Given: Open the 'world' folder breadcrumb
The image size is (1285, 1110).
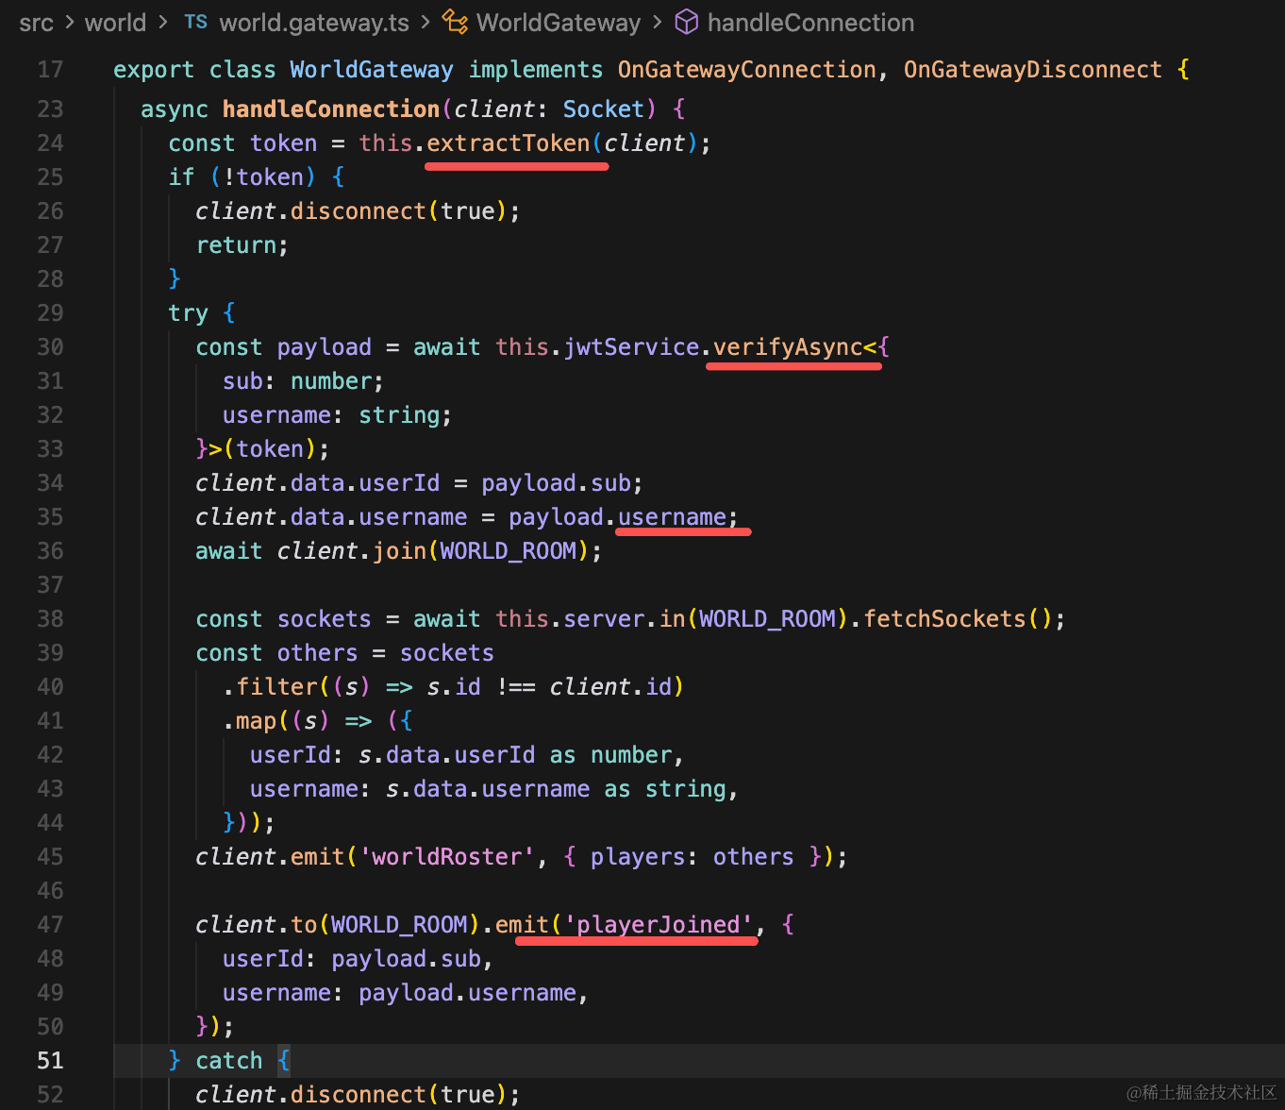Looking at the screenshot, I should click(115, 23).
